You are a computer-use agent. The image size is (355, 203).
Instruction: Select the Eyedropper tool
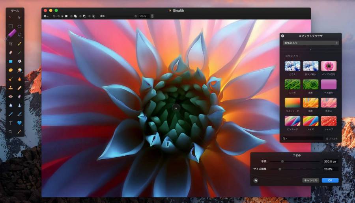(19, 132)
